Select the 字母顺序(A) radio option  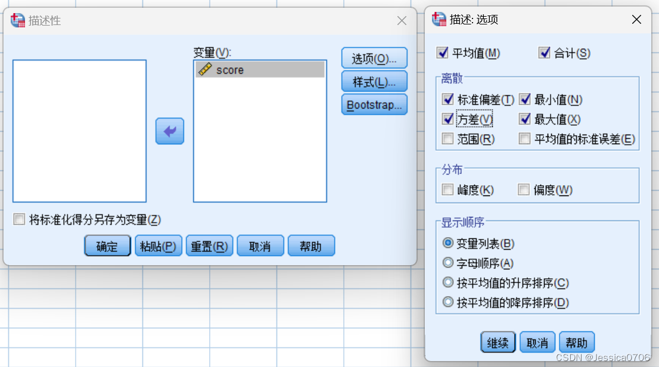pos(448,263)
